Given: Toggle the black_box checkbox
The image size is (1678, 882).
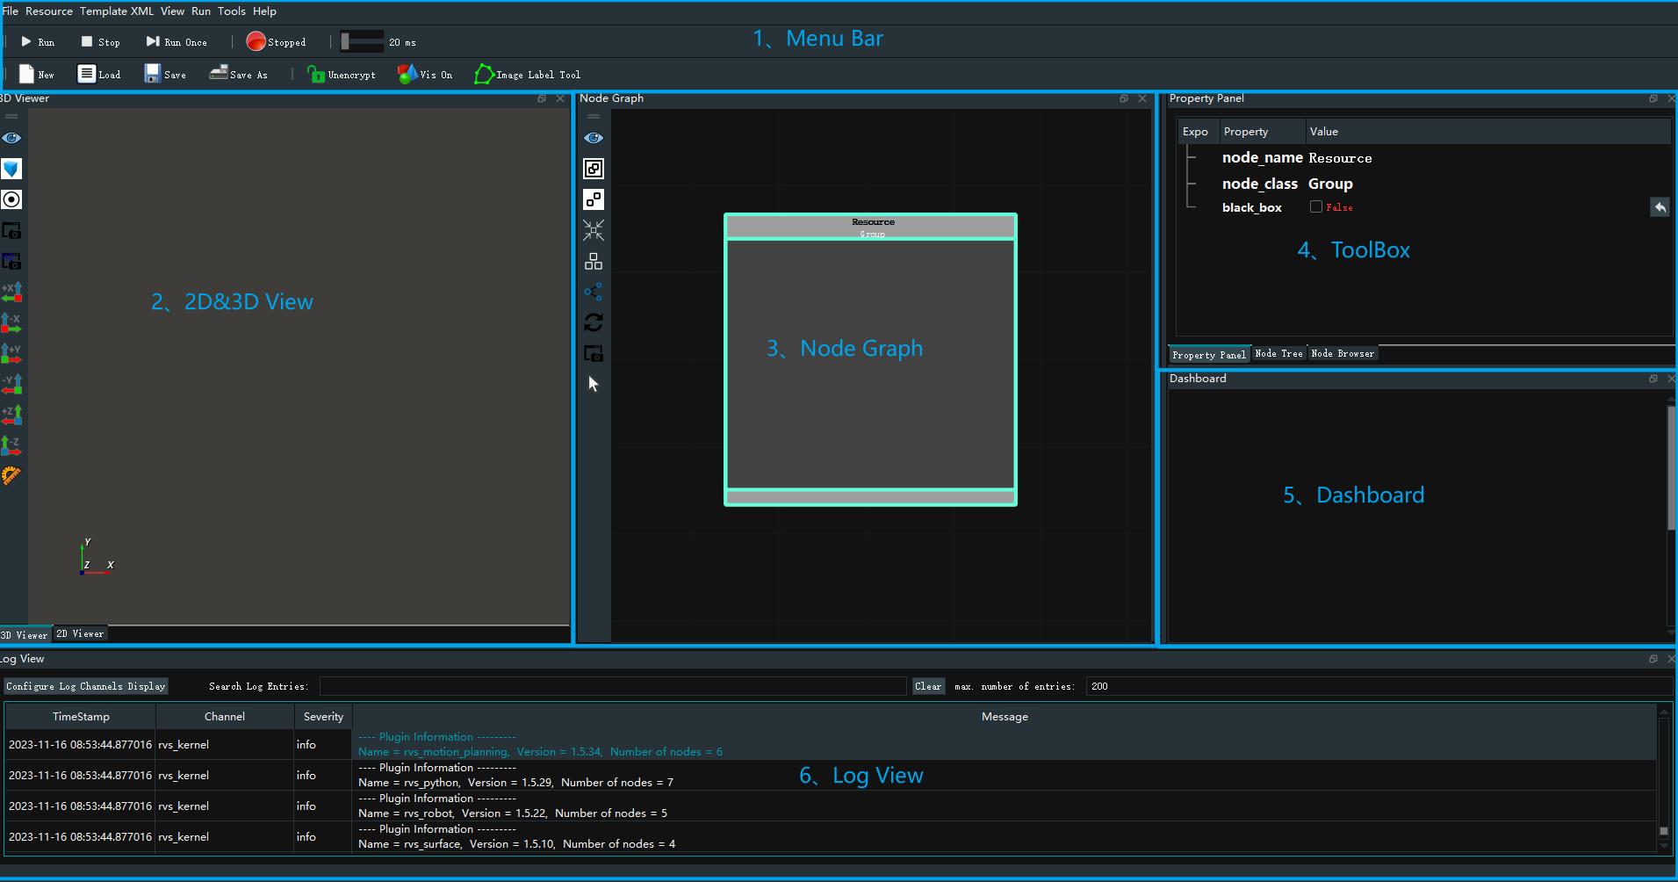Looking at the screenshot, I should tap(1315, 207).
